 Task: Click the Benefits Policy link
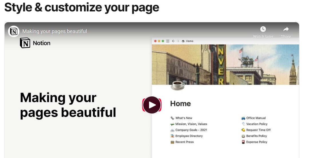coord(257,136)
